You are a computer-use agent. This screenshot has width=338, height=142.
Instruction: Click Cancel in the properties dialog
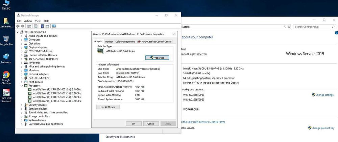(151, 124)
